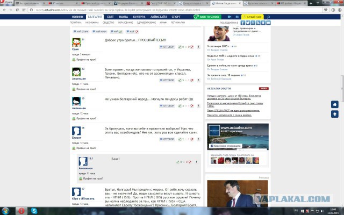Open the КУЛТУРА site menu item

(x=139, y=17)
